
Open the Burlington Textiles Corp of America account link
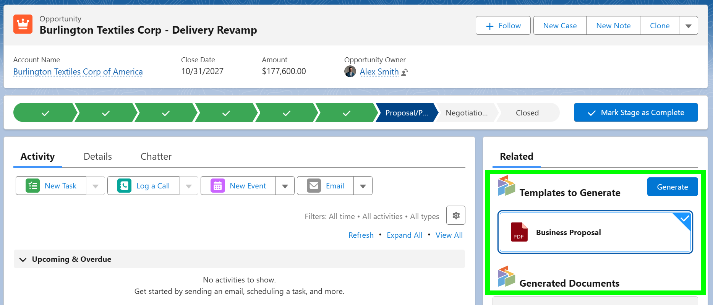[x=78, y=72]
